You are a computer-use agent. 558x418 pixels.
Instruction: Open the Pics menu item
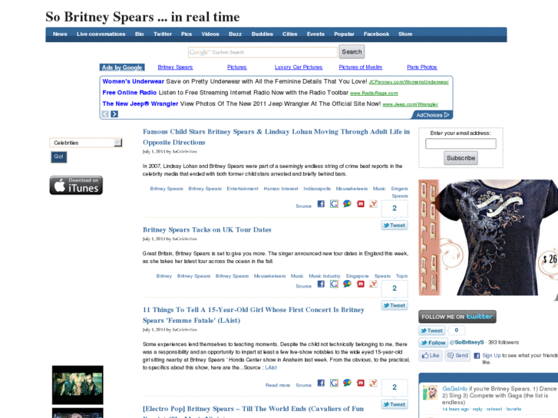187,35
